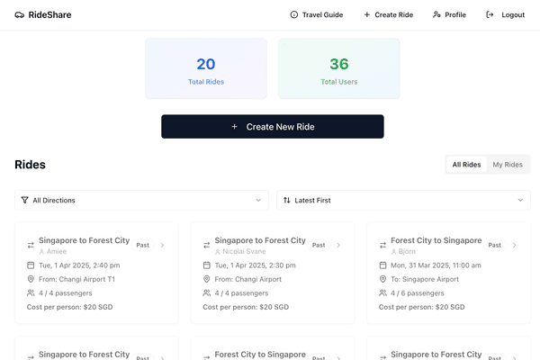Screen dimensions: 540x360
Task: Open the Total Users stat card
Action: pyautogui.click(x=339, y=68)
